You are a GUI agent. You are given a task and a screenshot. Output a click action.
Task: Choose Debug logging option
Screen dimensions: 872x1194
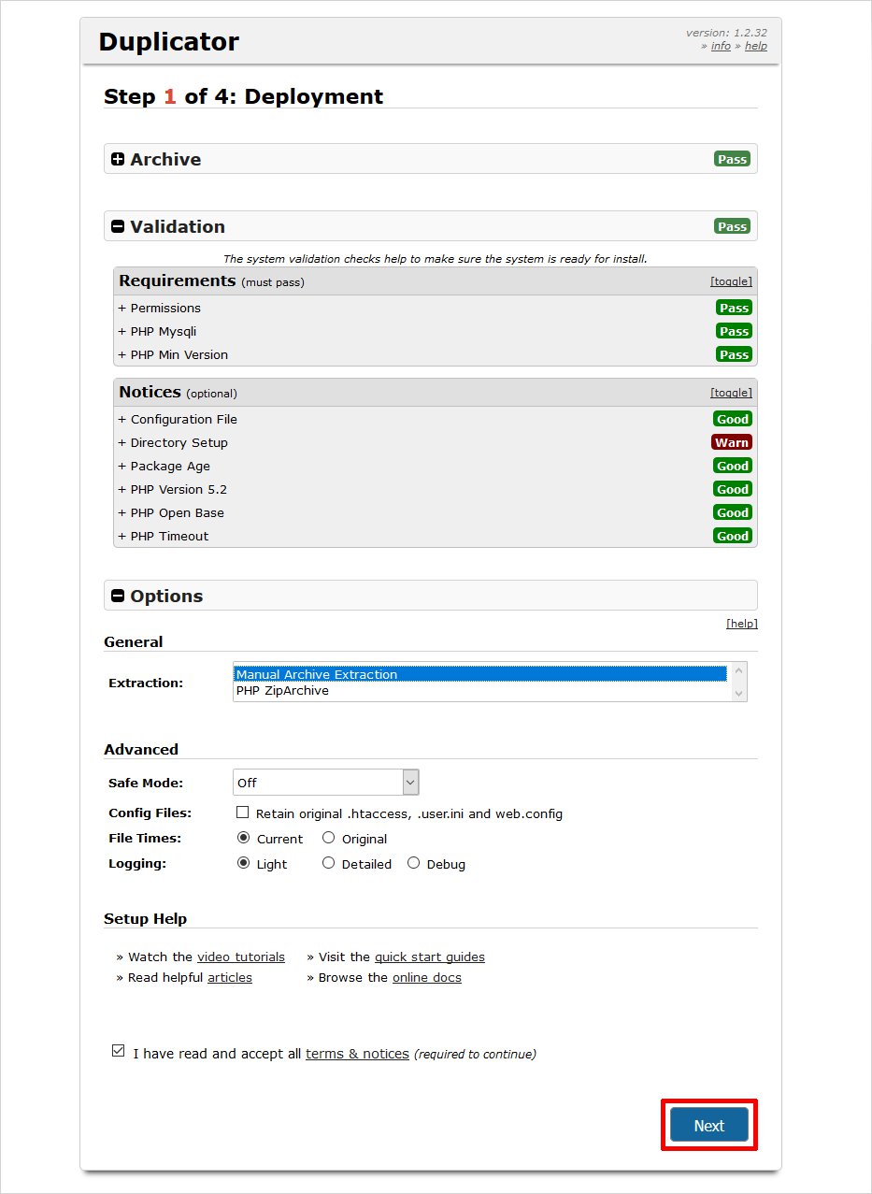pyautogui.click(x=414, y=864)
